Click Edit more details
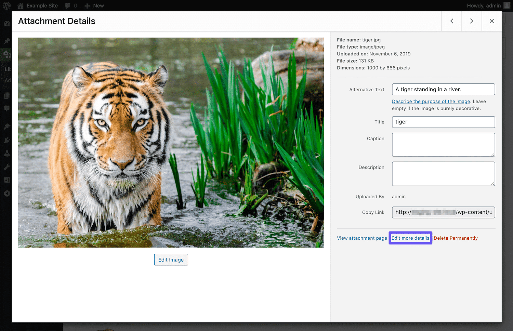Screen dimensions: 513x331 [410, 238]
